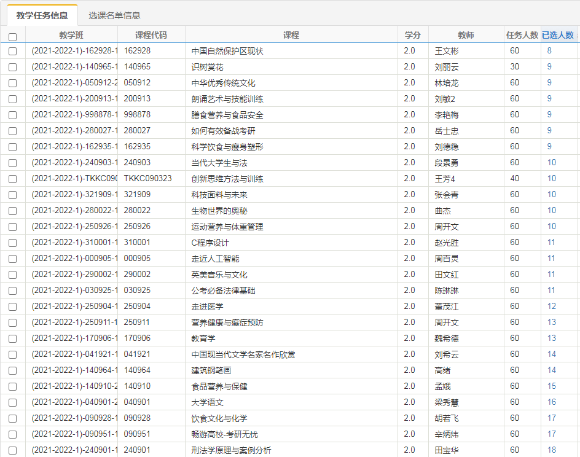
Task: Click the 课程 column header
Action: [291, 35]
